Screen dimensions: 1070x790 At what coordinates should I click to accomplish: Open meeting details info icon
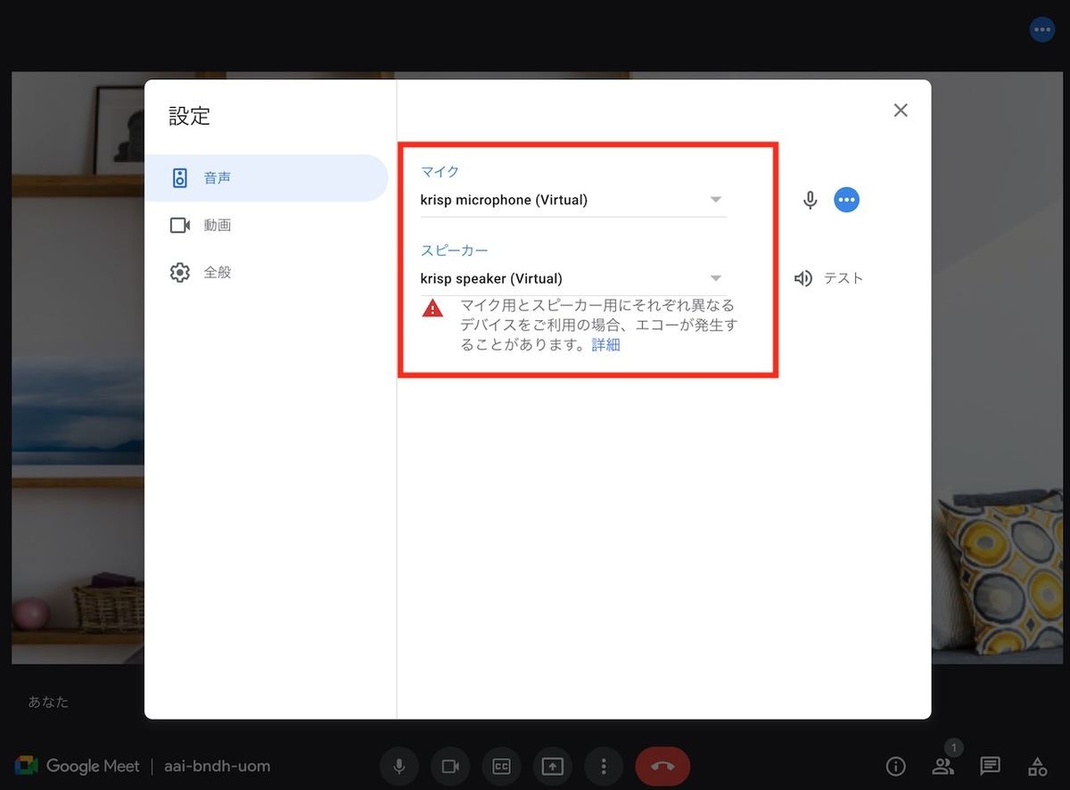click(896, 766)
